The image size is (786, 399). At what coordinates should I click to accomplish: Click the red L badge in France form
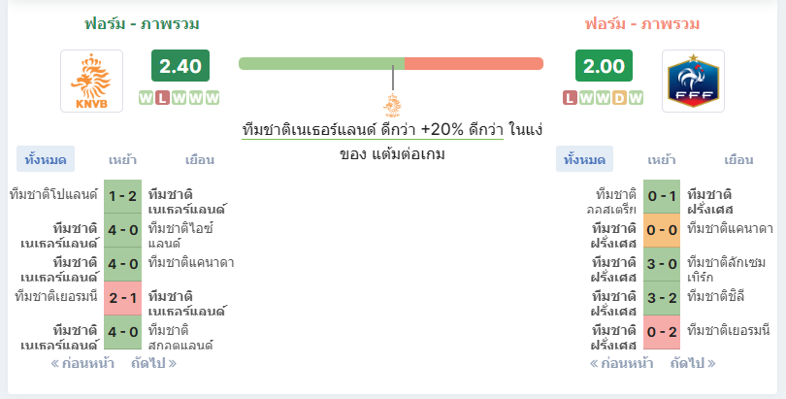570,98
